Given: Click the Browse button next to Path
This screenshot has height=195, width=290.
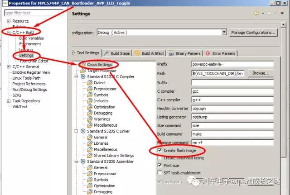Looking at the screenshot, I should click(x=261, y=73).
